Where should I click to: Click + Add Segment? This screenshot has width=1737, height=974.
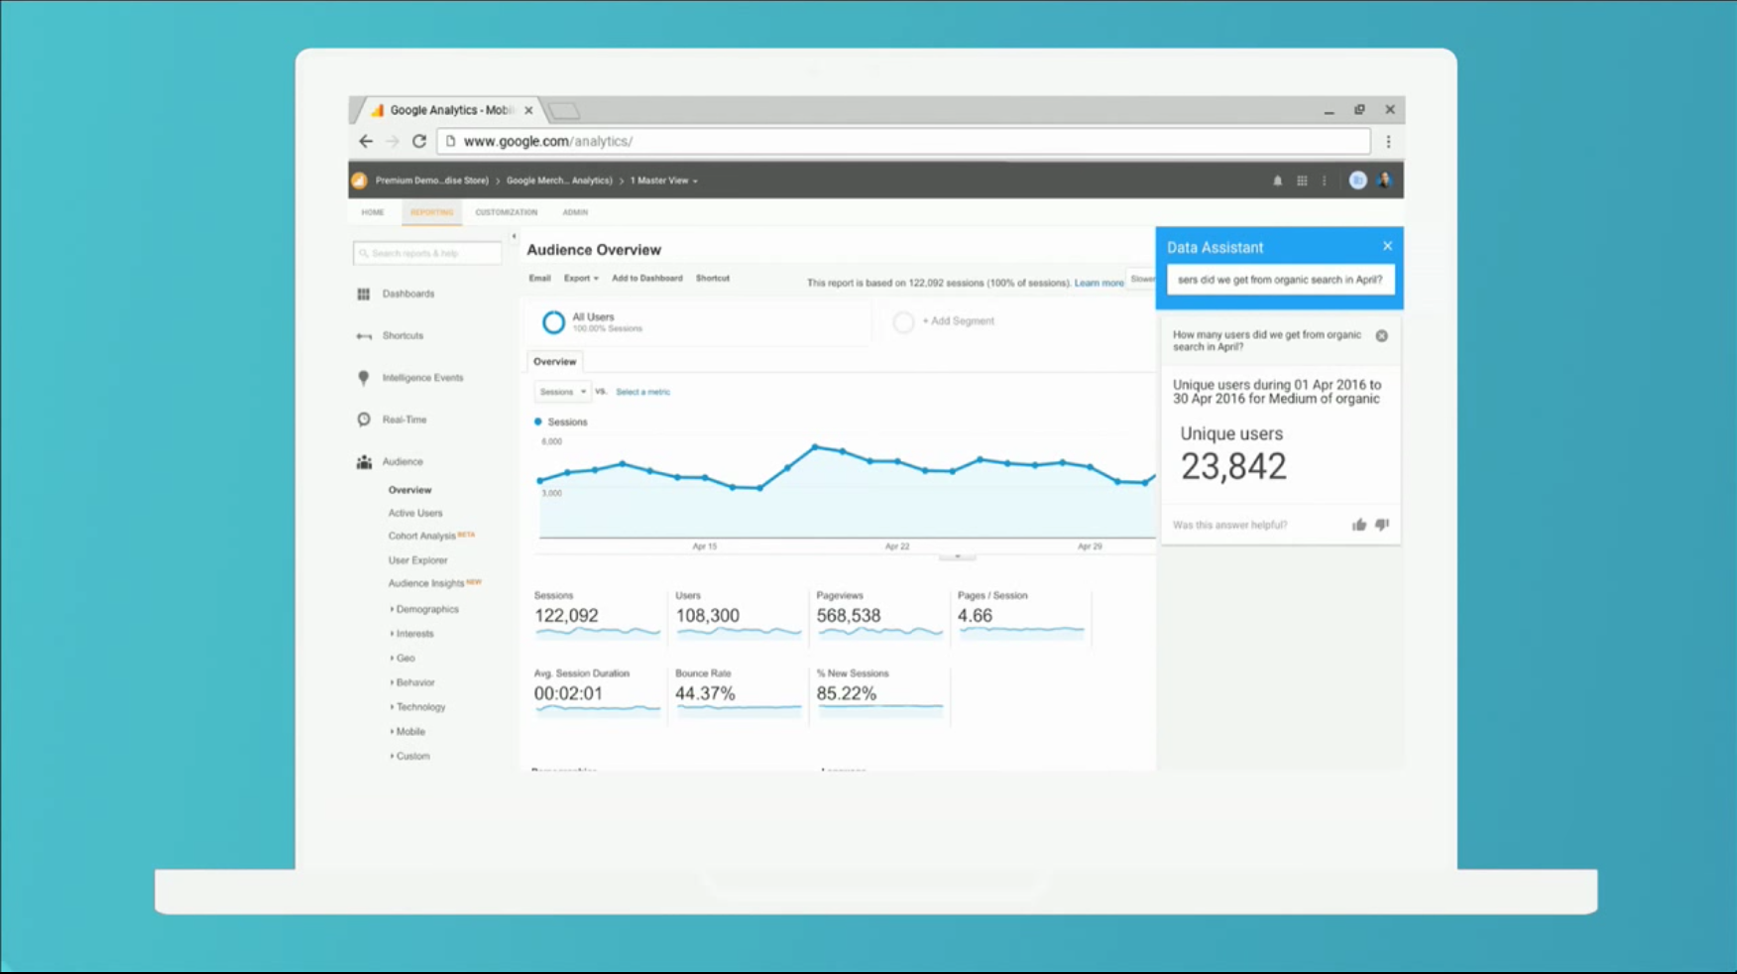[958, 321]
